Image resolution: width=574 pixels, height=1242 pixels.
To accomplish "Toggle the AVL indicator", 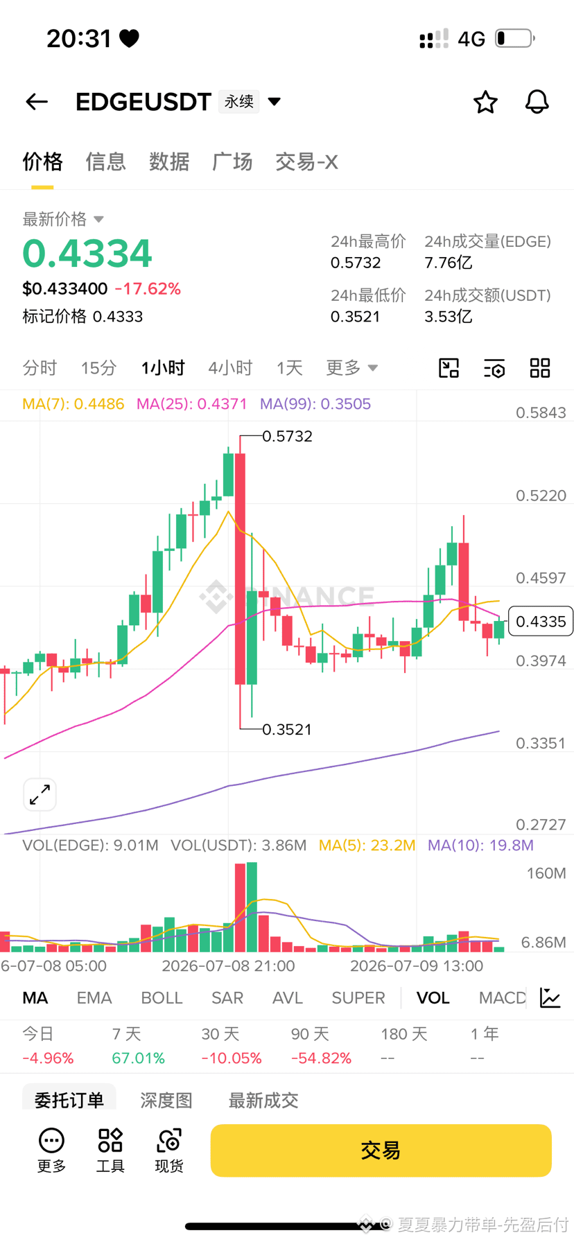I will [x=288, y=998].
